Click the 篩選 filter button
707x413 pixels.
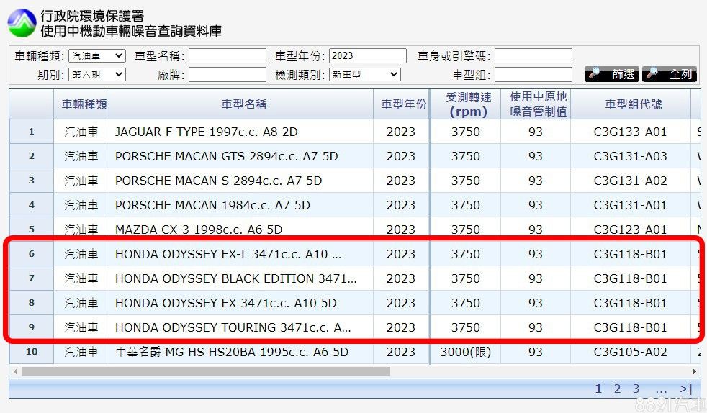coord(611,74)
